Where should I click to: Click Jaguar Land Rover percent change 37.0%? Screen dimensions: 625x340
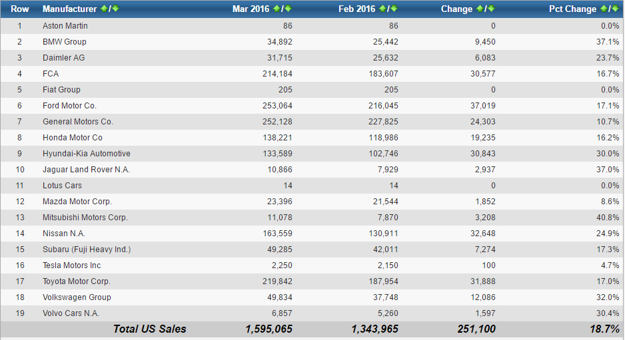point(608,170)
